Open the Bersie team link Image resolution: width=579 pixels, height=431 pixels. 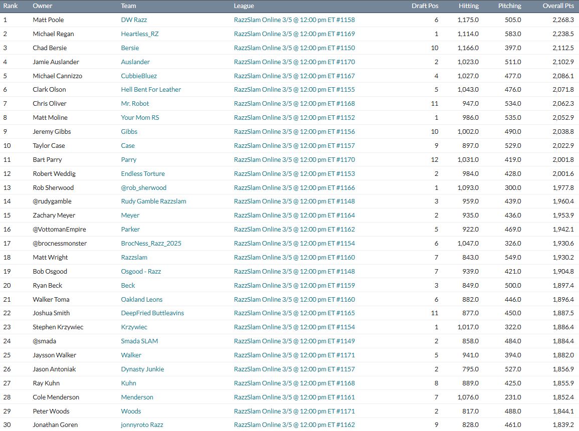click(x=130, y=48)
